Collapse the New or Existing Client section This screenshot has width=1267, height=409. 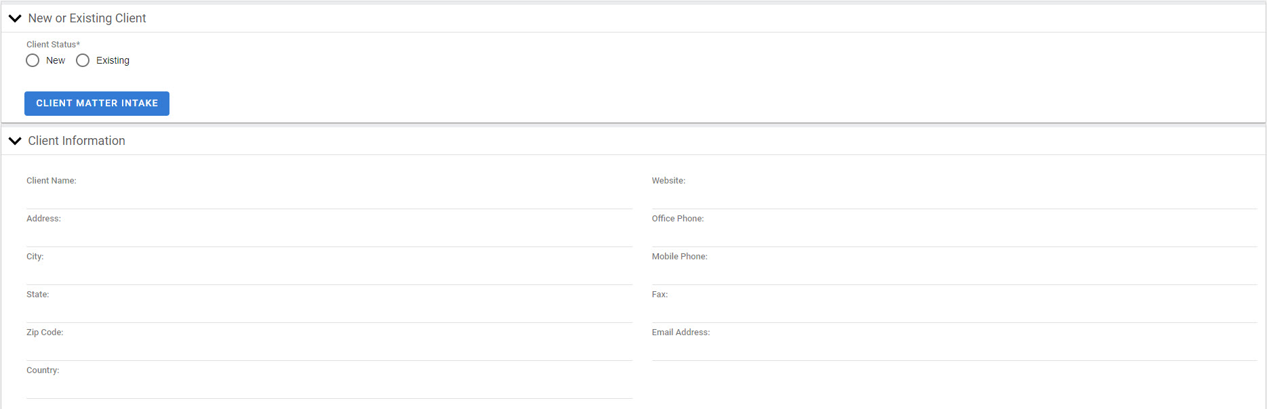click(15, 18)
